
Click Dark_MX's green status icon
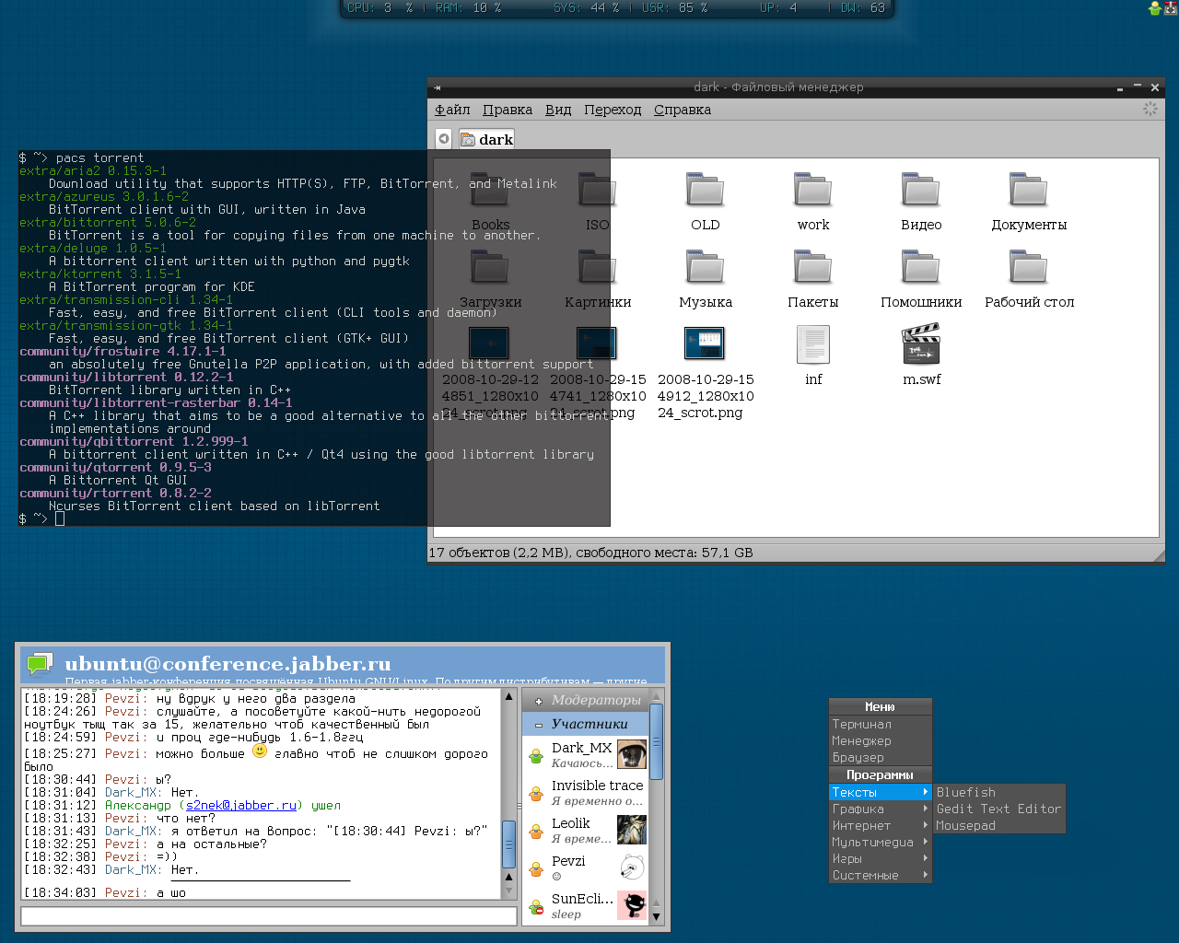[x=536, y=756]
